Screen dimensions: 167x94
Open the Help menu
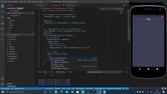(41, 2)
